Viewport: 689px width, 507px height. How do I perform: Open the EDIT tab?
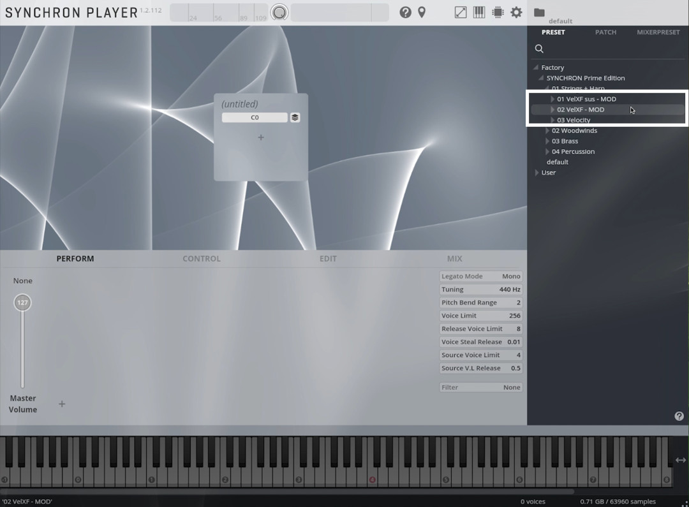pyautogui.click(x=328, y=259)
